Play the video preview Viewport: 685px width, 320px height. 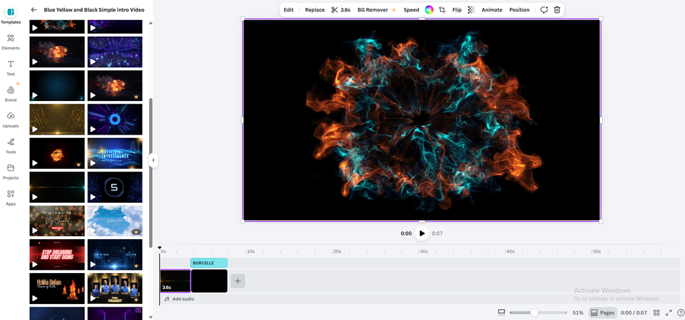[x=422, y=234]
